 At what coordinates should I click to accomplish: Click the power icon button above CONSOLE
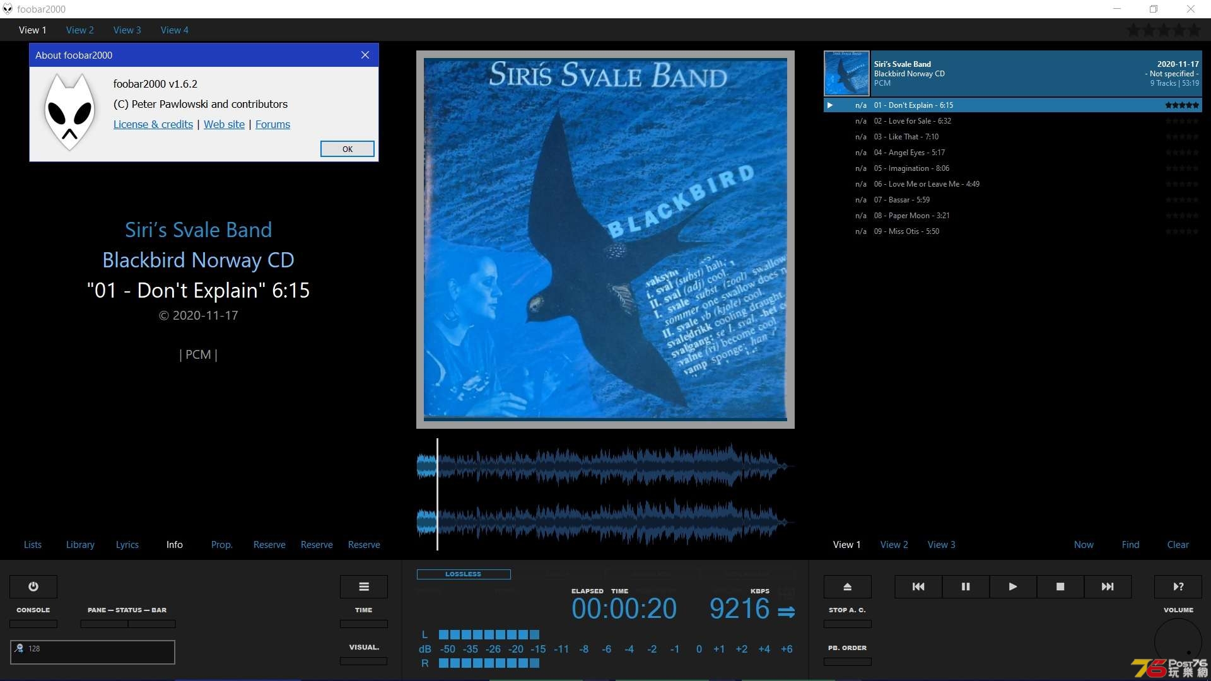[x=33, y=586]
